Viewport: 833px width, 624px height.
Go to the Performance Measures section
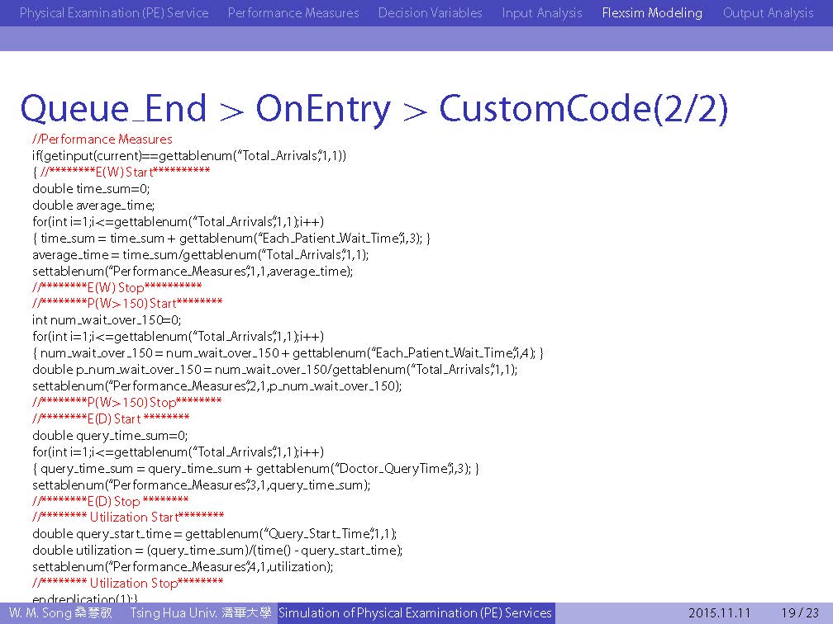coord(293,13)
